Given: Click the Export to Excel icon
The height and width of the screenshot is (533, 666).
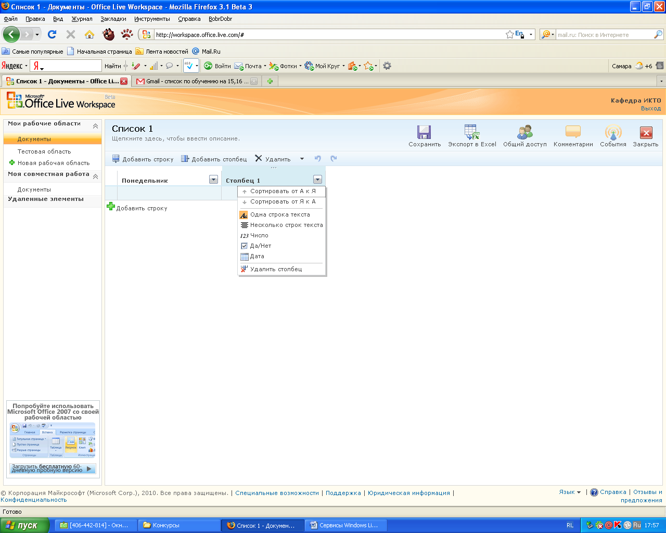Looking at the screenshot, I should (472, 132).
